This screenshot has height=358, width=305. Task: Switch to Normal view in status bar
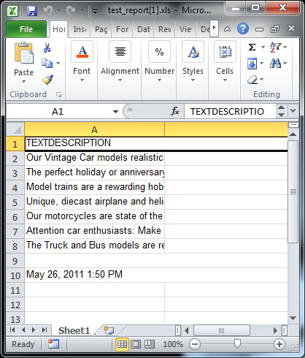(x=122, y=344)
